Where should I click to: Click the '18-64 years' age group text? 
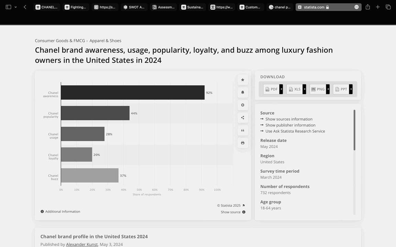tap(271, 208)
